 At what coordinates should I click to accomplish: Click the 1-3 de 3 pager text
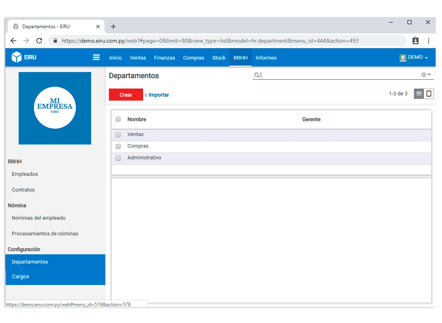(x=398, y=94)
